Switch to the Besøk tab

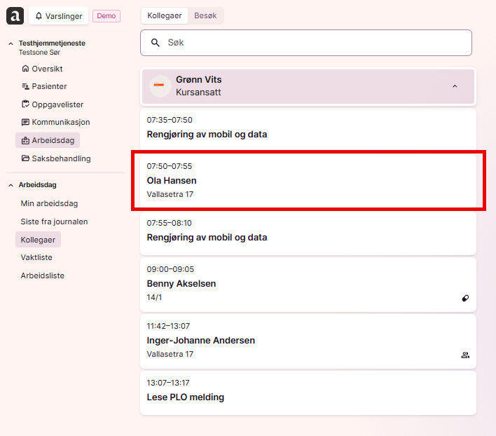coord(205,15)
